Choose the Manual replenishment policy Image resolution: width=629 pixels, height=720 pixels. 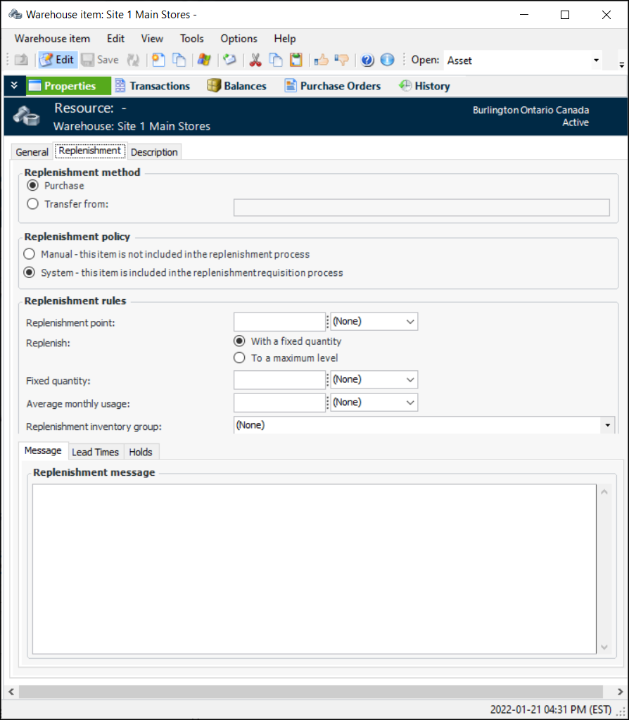click(30, 254)
